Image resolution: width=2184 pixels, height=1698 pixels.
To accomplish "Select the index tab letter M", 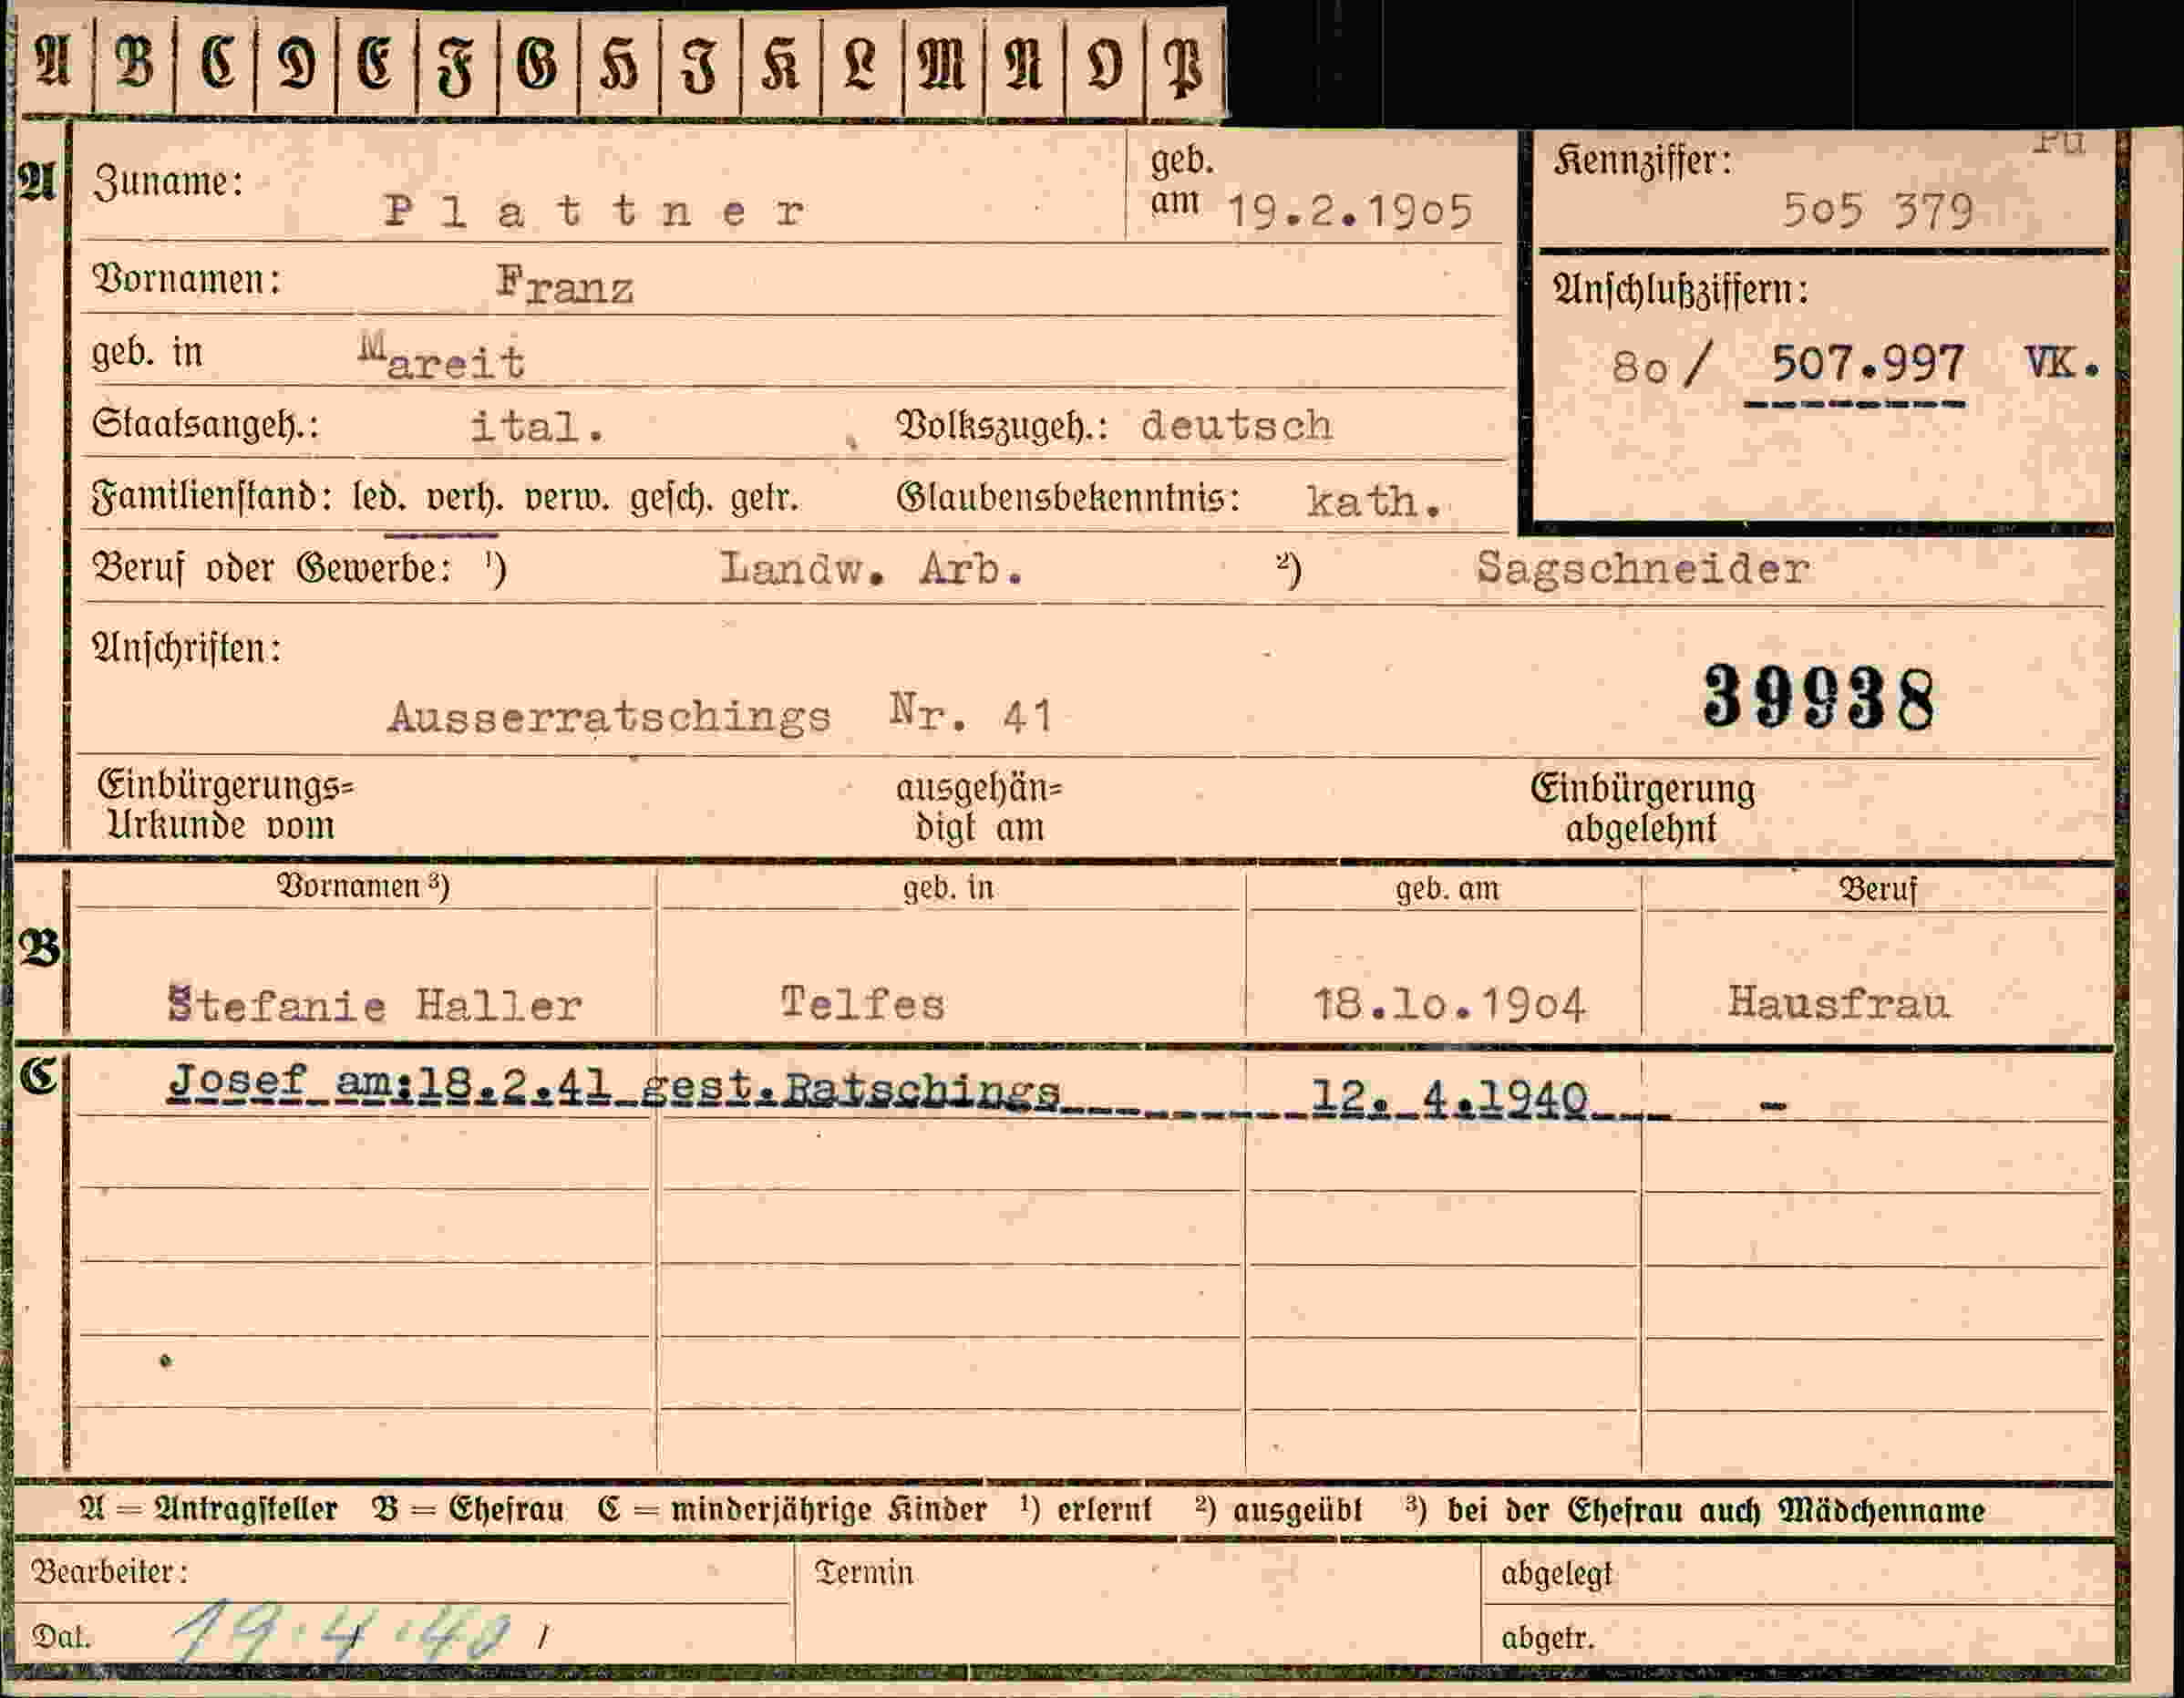I will [x=941, y=64].
